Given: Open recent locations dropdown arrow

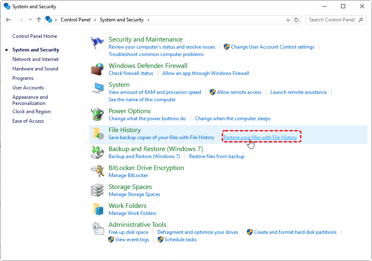Looking at the screenshot, I should pos(30,20).
